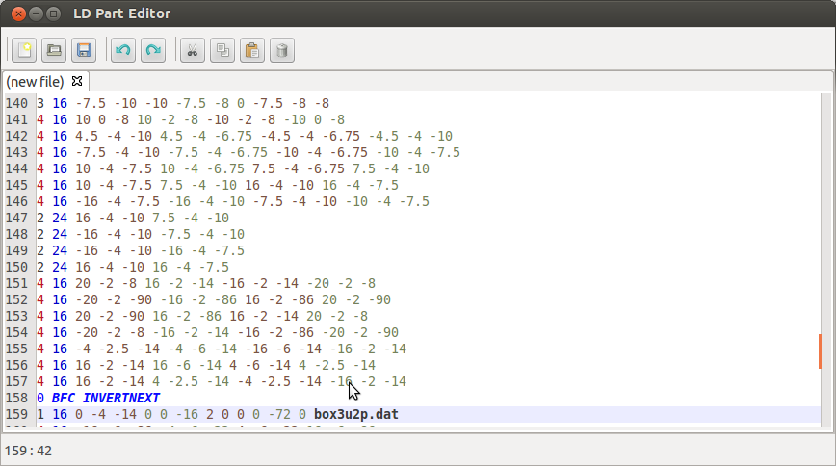Close the (new file) tab

pyautogui.click(x=77, y=81)
